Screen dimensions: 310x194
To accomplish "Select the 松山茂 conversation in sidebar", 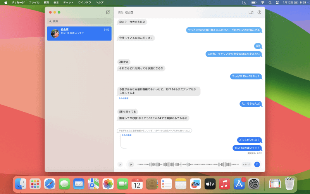I will click(x=79, y=33).
